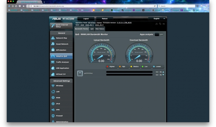Open the Traffic Analyzer page

click(61, 62)
